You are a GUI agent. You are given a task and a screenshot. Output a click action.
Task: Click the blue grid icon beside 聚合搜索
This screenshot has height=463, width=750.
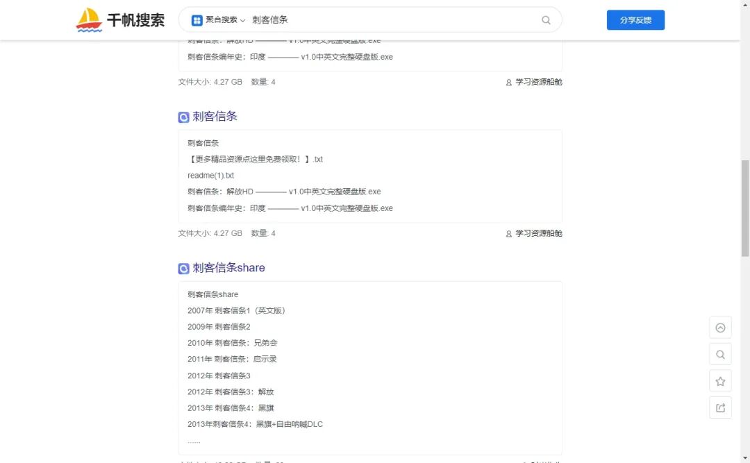197,20
